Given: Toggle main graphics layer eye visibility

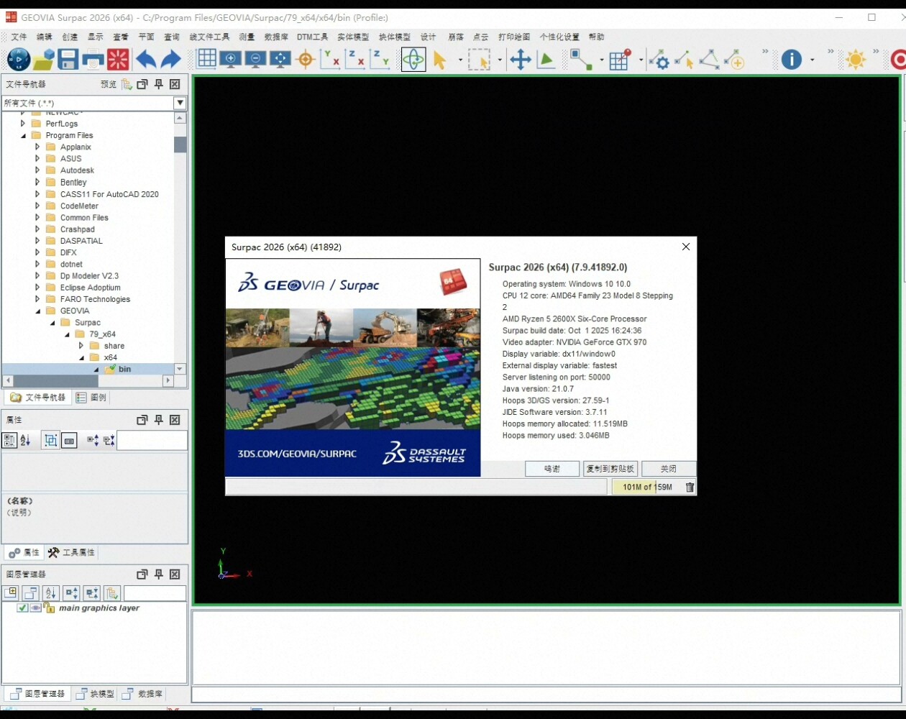Looking at the screenshot, I should tap(35, 608).
